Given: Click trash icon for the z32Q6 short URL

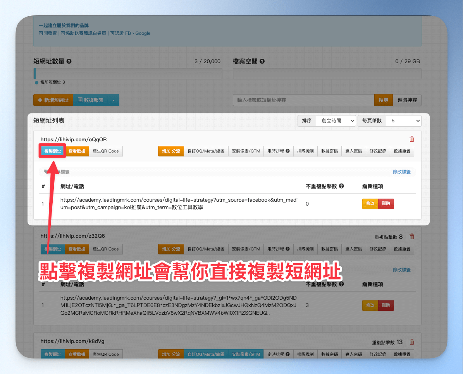Looking at the screenshot, I should (411, 237).
